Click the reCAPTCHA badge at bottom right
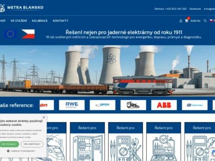Screen dimensions: 215x161 212,154
